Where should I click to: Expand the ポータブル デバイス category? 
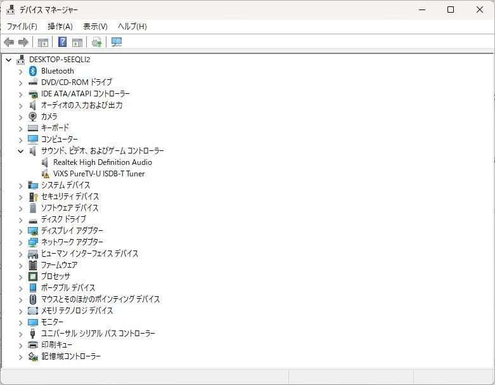click(20, 288)
